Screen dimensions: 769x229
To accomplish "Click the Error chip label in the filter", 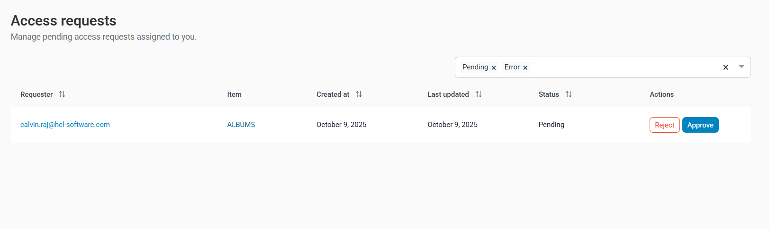I will [x=512, y=67].
